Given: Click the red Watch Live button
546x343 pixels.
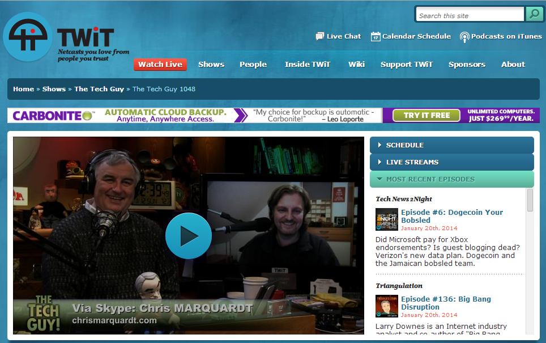Looking at the screenshot, I should [x=160, y=65].
